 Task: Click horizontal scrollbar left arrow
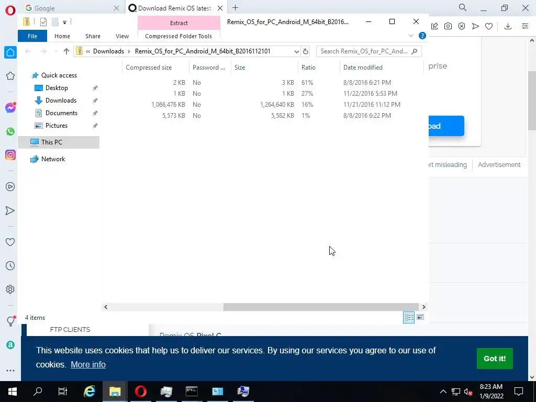tap(106, 307)
